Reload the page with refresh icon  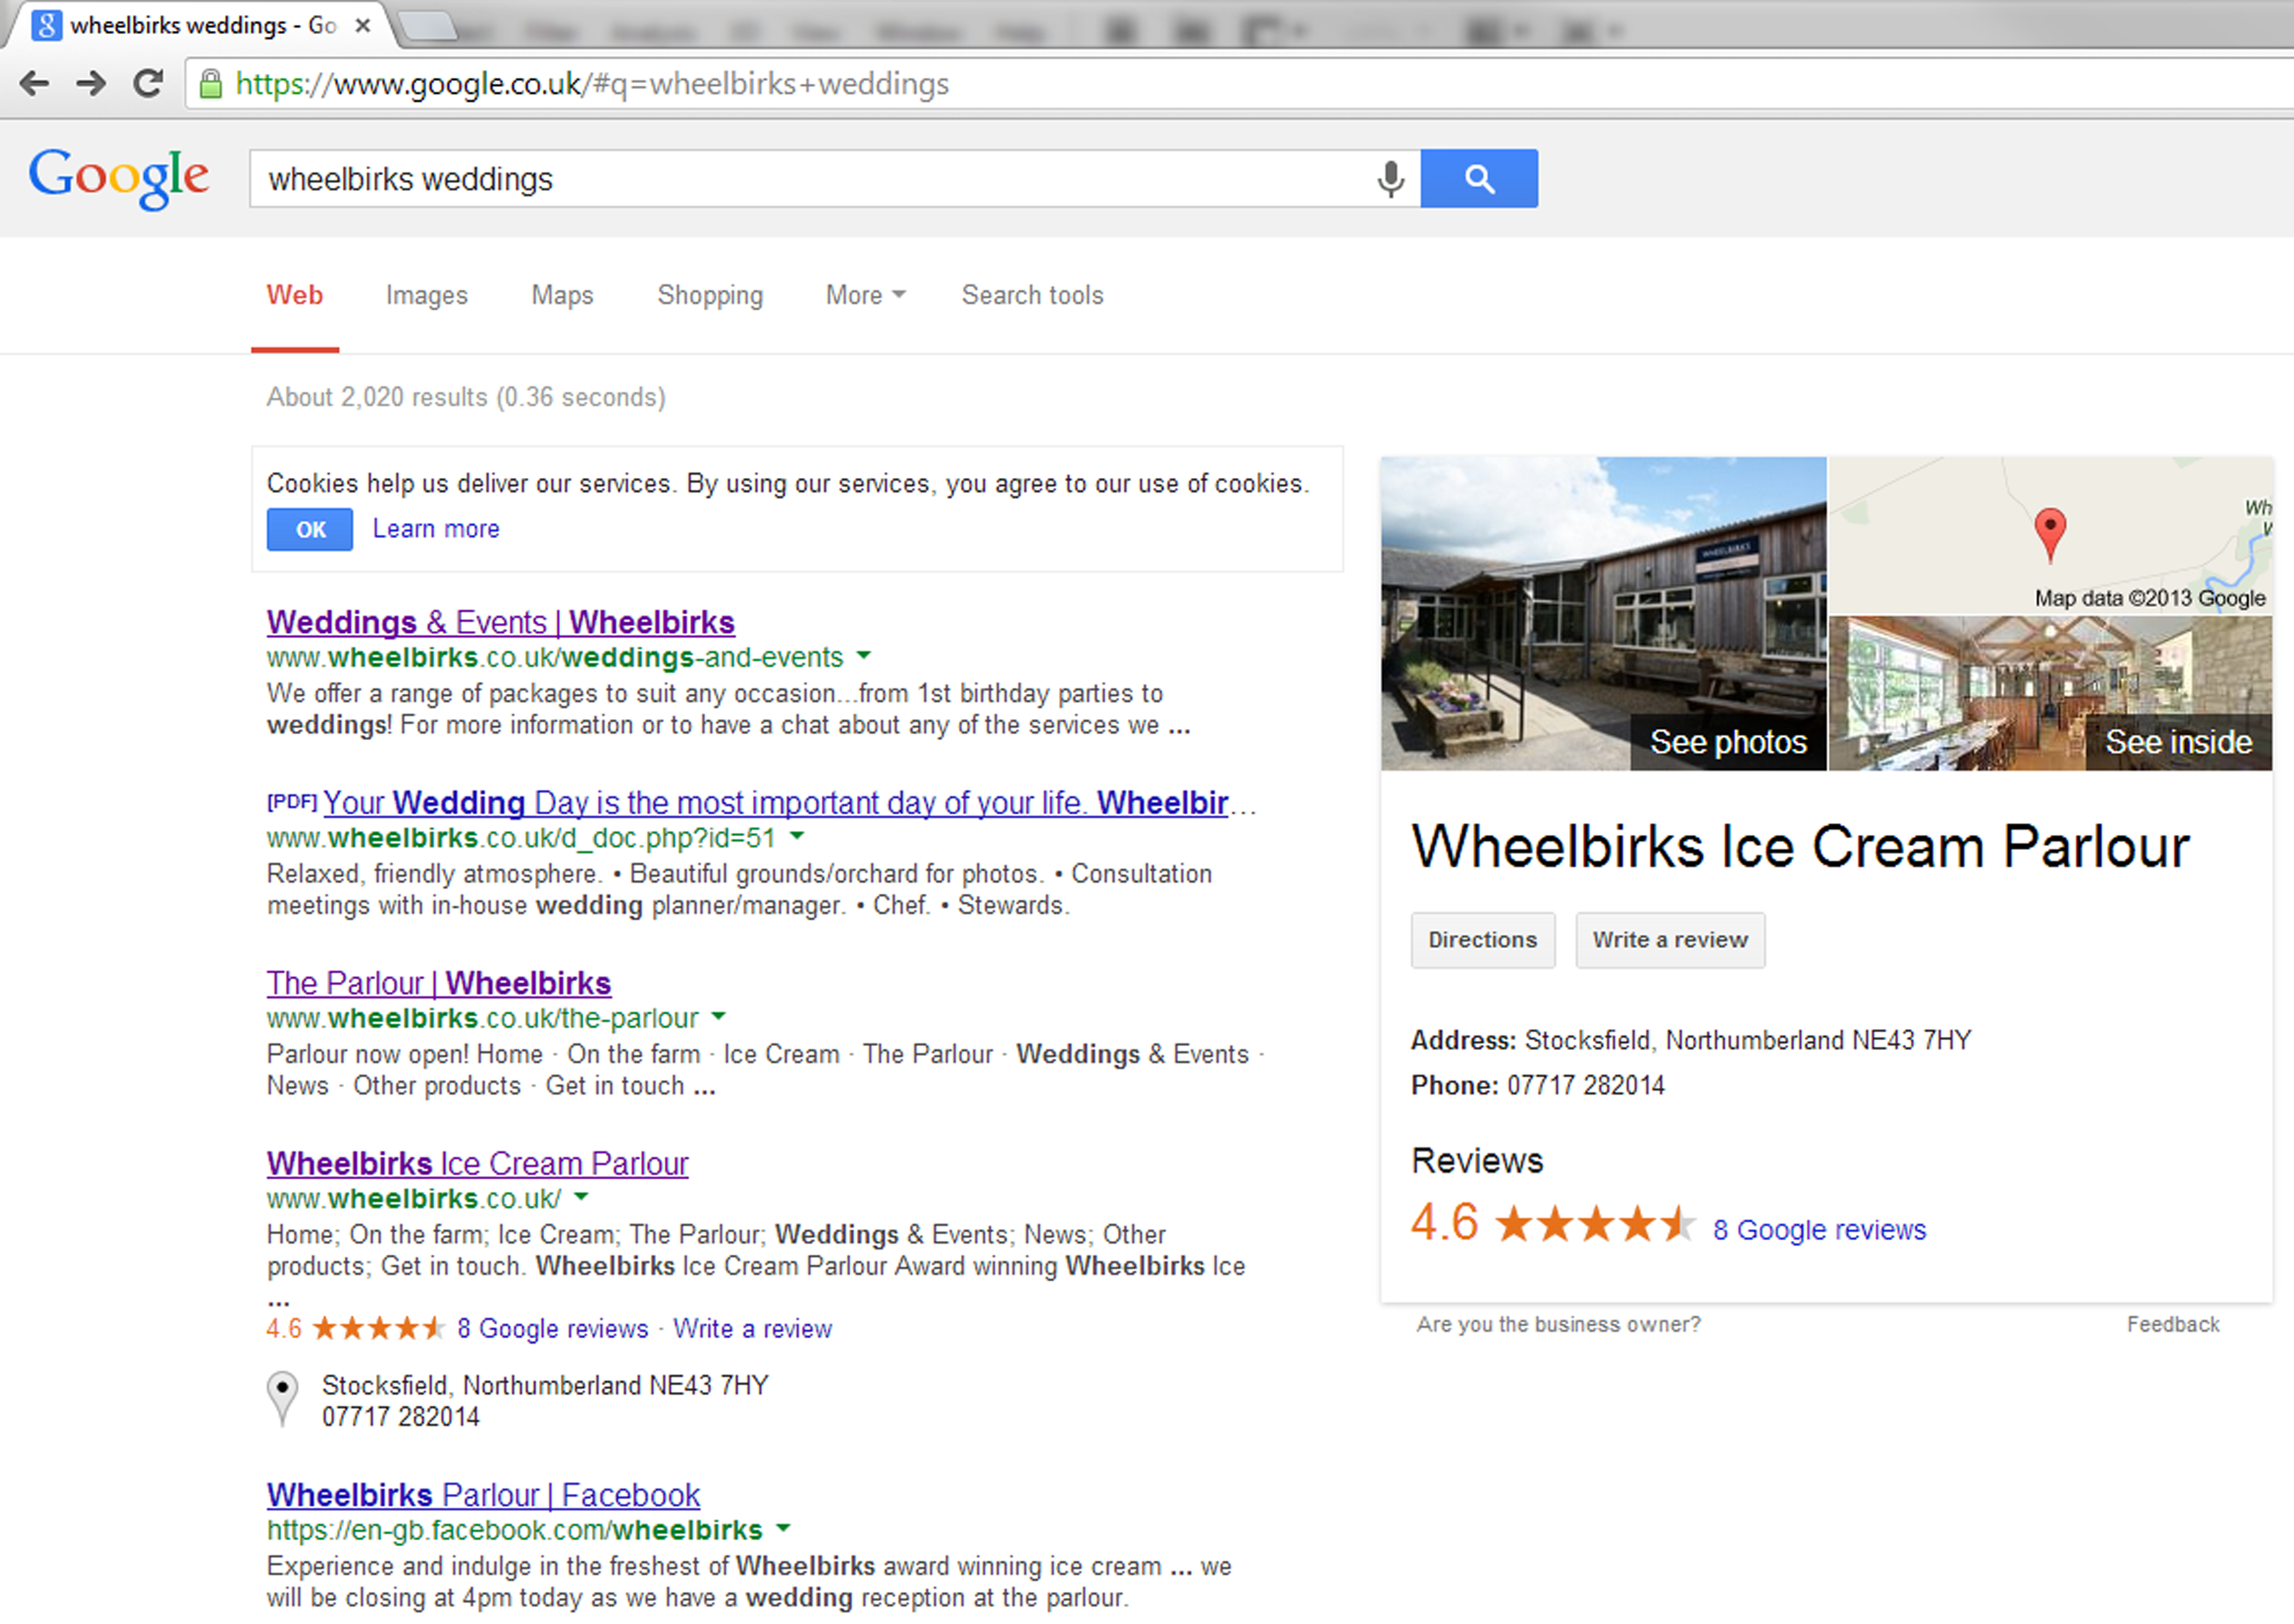tap(148, 83)
